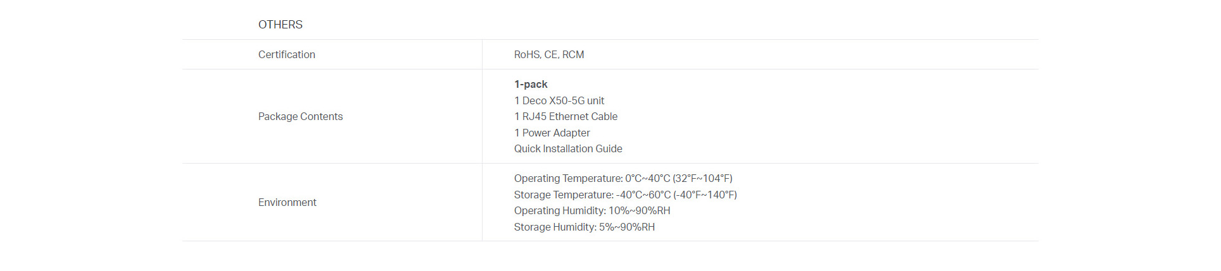Screen dimensions: 1221x271
Task: Click the 32°F~104°F Fahrenheit range
Action: 703,178
